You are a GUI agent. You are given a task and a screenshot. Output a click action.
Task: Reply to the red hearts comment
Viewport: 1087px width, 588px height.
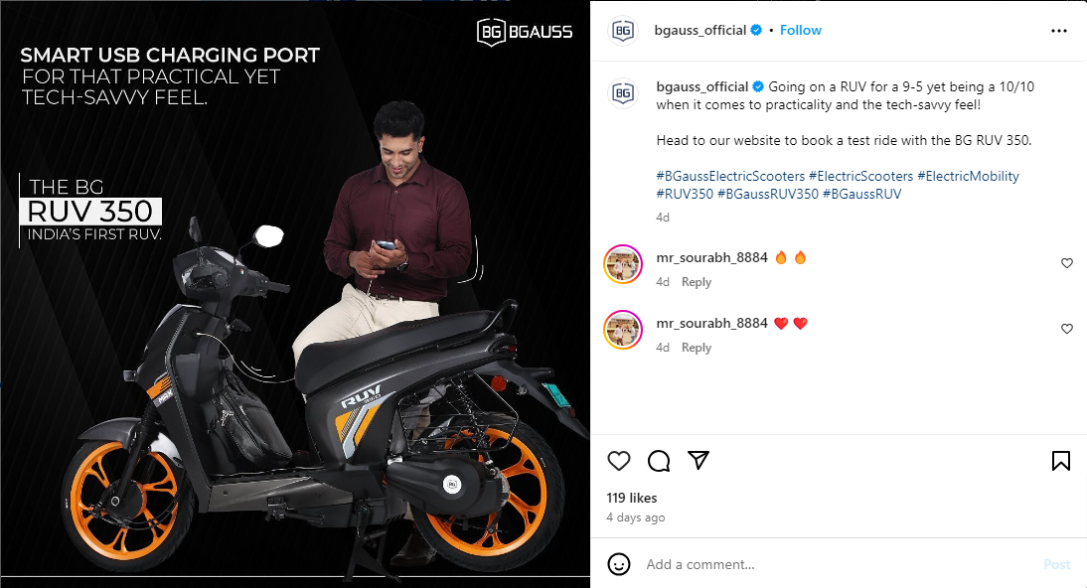click(x=696, y=348)
